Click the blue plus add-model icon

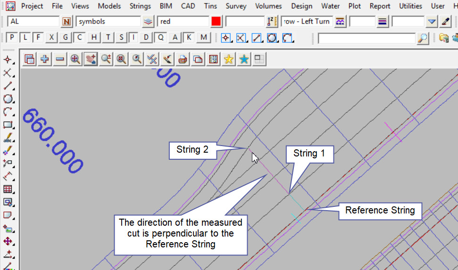44,59
